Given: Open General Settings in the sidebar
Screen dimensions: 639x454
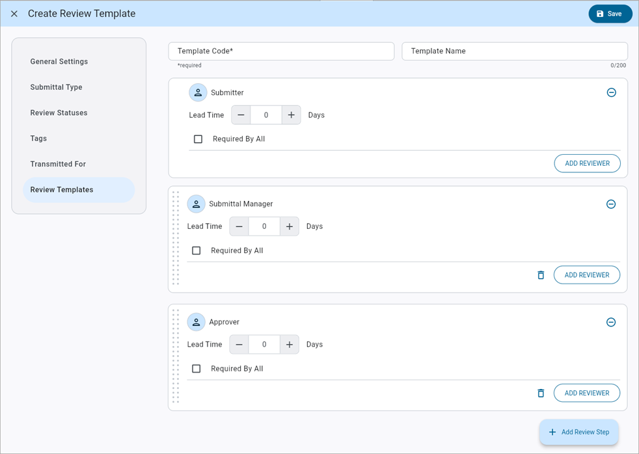Looking at the screenshot, I should pyautogui.click(x=59, y=61).
